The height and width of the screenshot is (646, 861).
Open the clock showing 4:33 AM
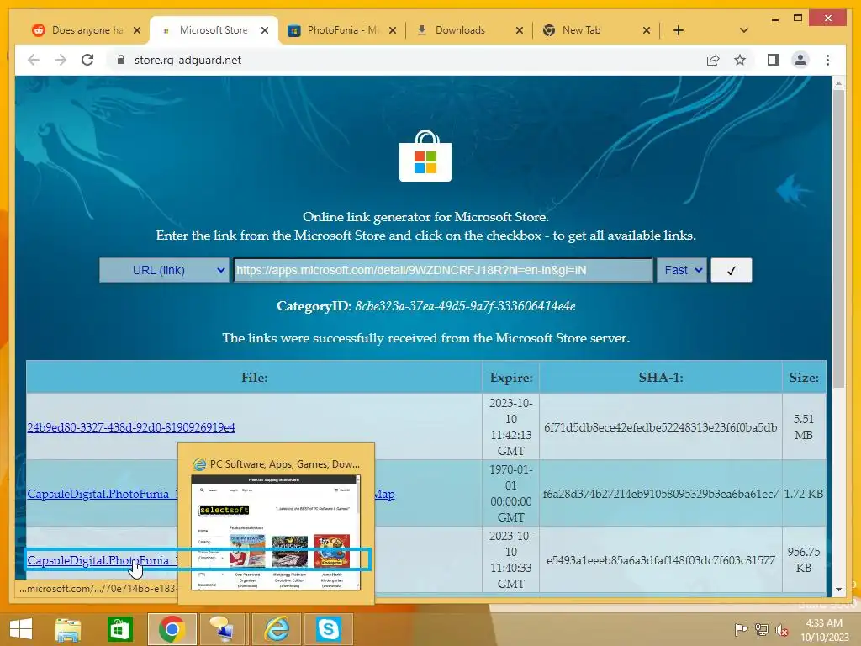tap(824, 630)
